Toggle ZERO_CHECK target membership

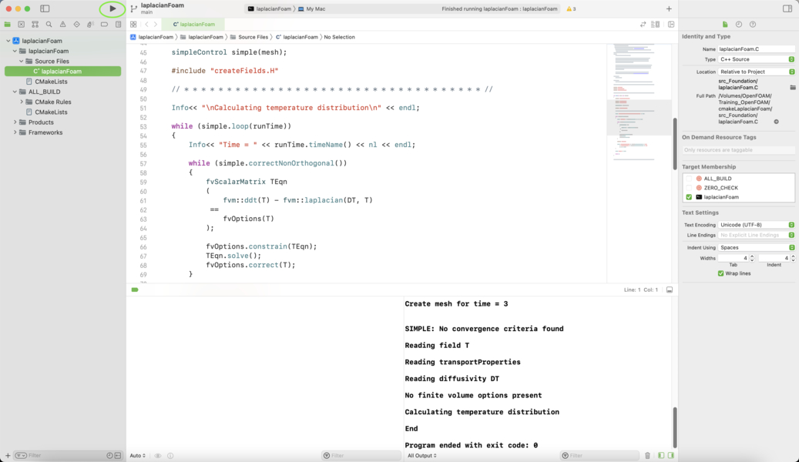[x=689, y=188]
